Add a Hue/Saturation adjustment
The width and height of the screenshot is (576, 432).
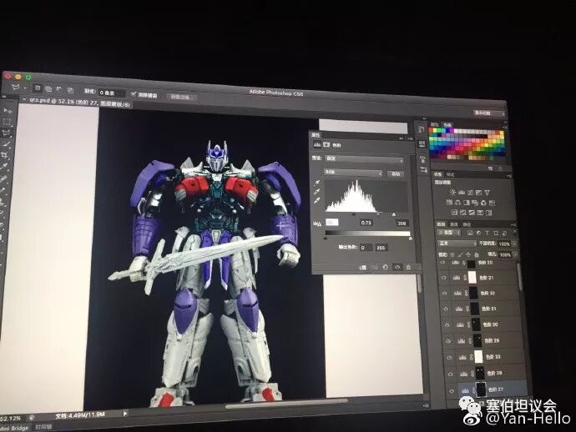449,202
